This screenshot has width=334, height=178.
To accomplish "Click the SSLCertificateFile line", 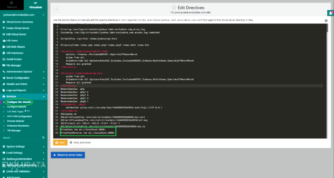I will tap(103, 117).
